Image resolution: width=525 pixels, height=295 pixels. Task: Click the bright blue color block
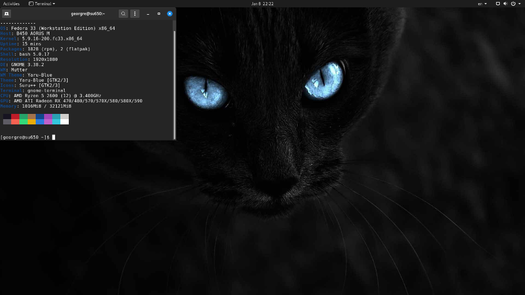pyautogui.click(x=40, y=122)
